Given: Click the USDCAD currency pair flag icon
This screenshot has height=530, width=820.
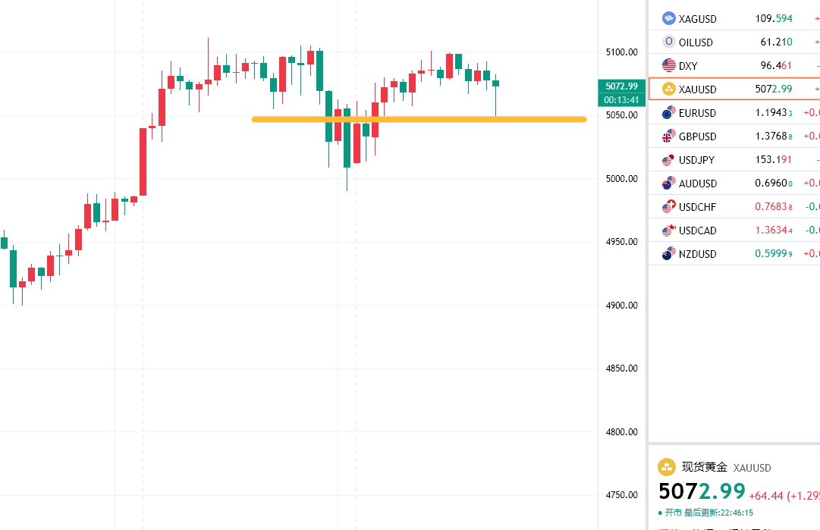Looking at the screenshot, I should pos(668,231).
